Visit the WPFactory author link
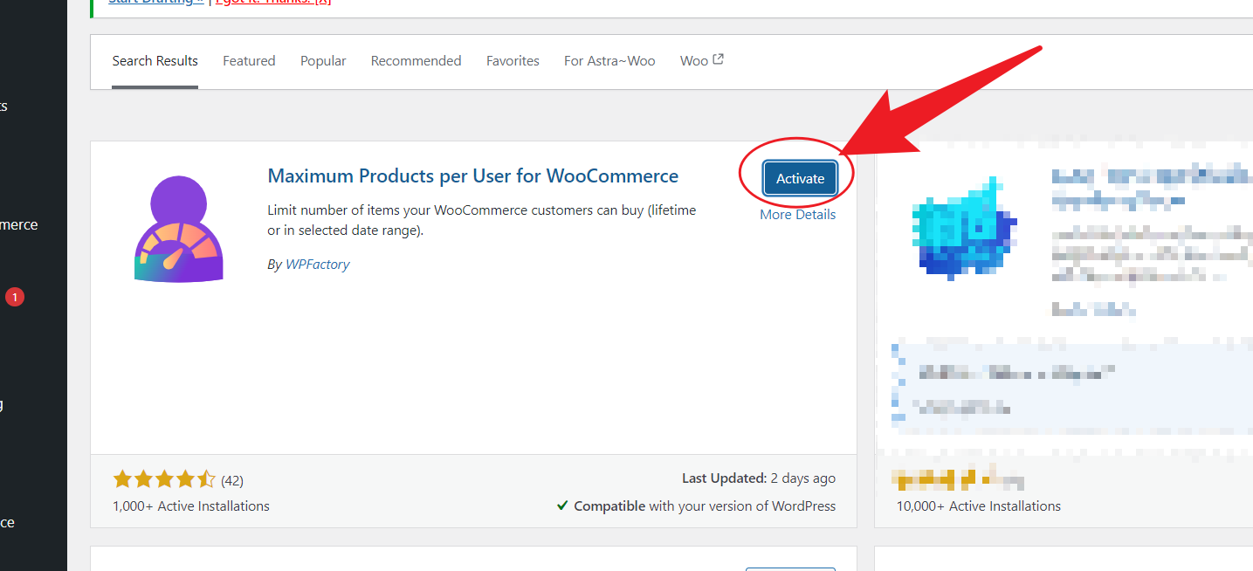The width and height of the screenshot is (1253, 571). coord(317,265)
